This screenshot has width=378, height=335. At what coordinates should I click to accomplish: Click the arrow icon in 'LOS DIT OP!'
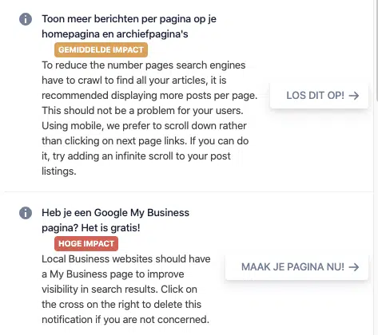(354, 96)
